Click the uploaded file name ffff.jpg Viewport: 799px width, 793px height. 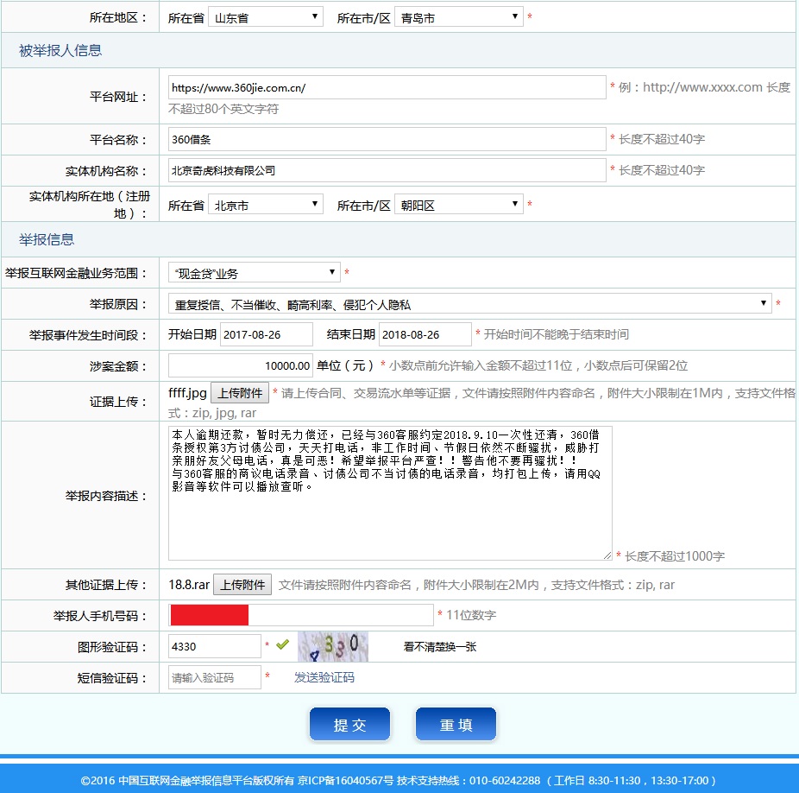click(x=187, y=393)
